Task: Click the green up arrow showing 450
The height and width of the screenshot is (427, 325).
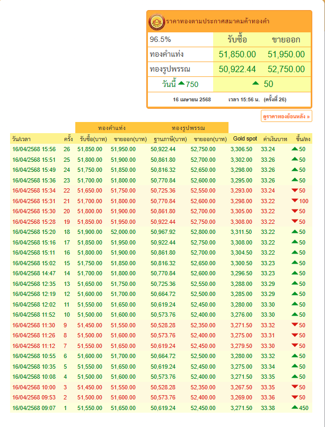Action: pos(295,407)
